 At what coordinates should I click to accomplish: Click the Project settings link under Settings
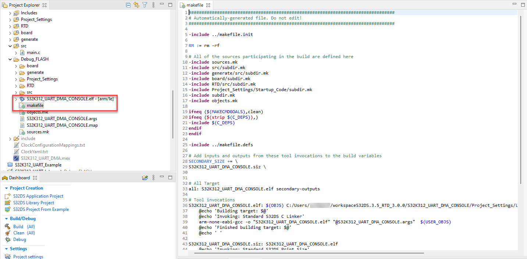(x=28, y=256)
